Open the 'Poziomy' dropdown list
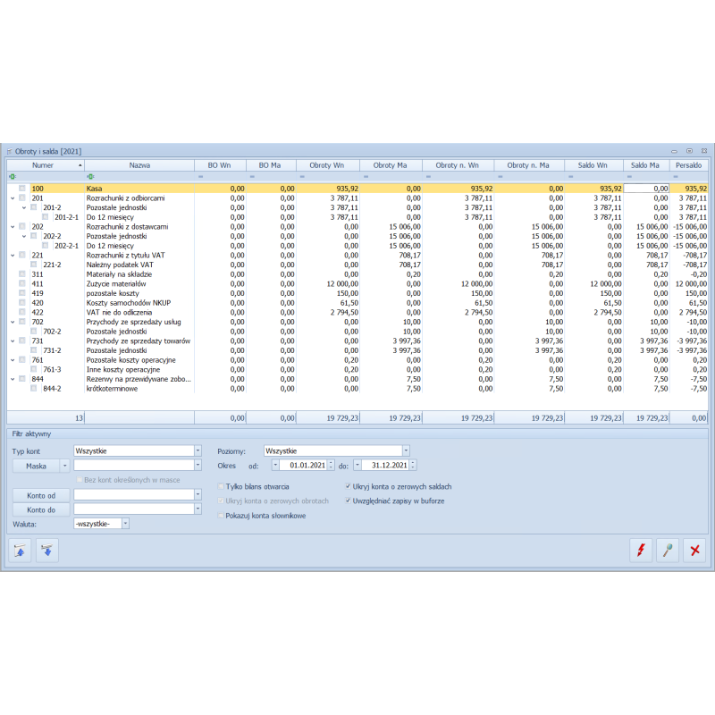Screen dimensions: 715x715 tap(406, 451)
